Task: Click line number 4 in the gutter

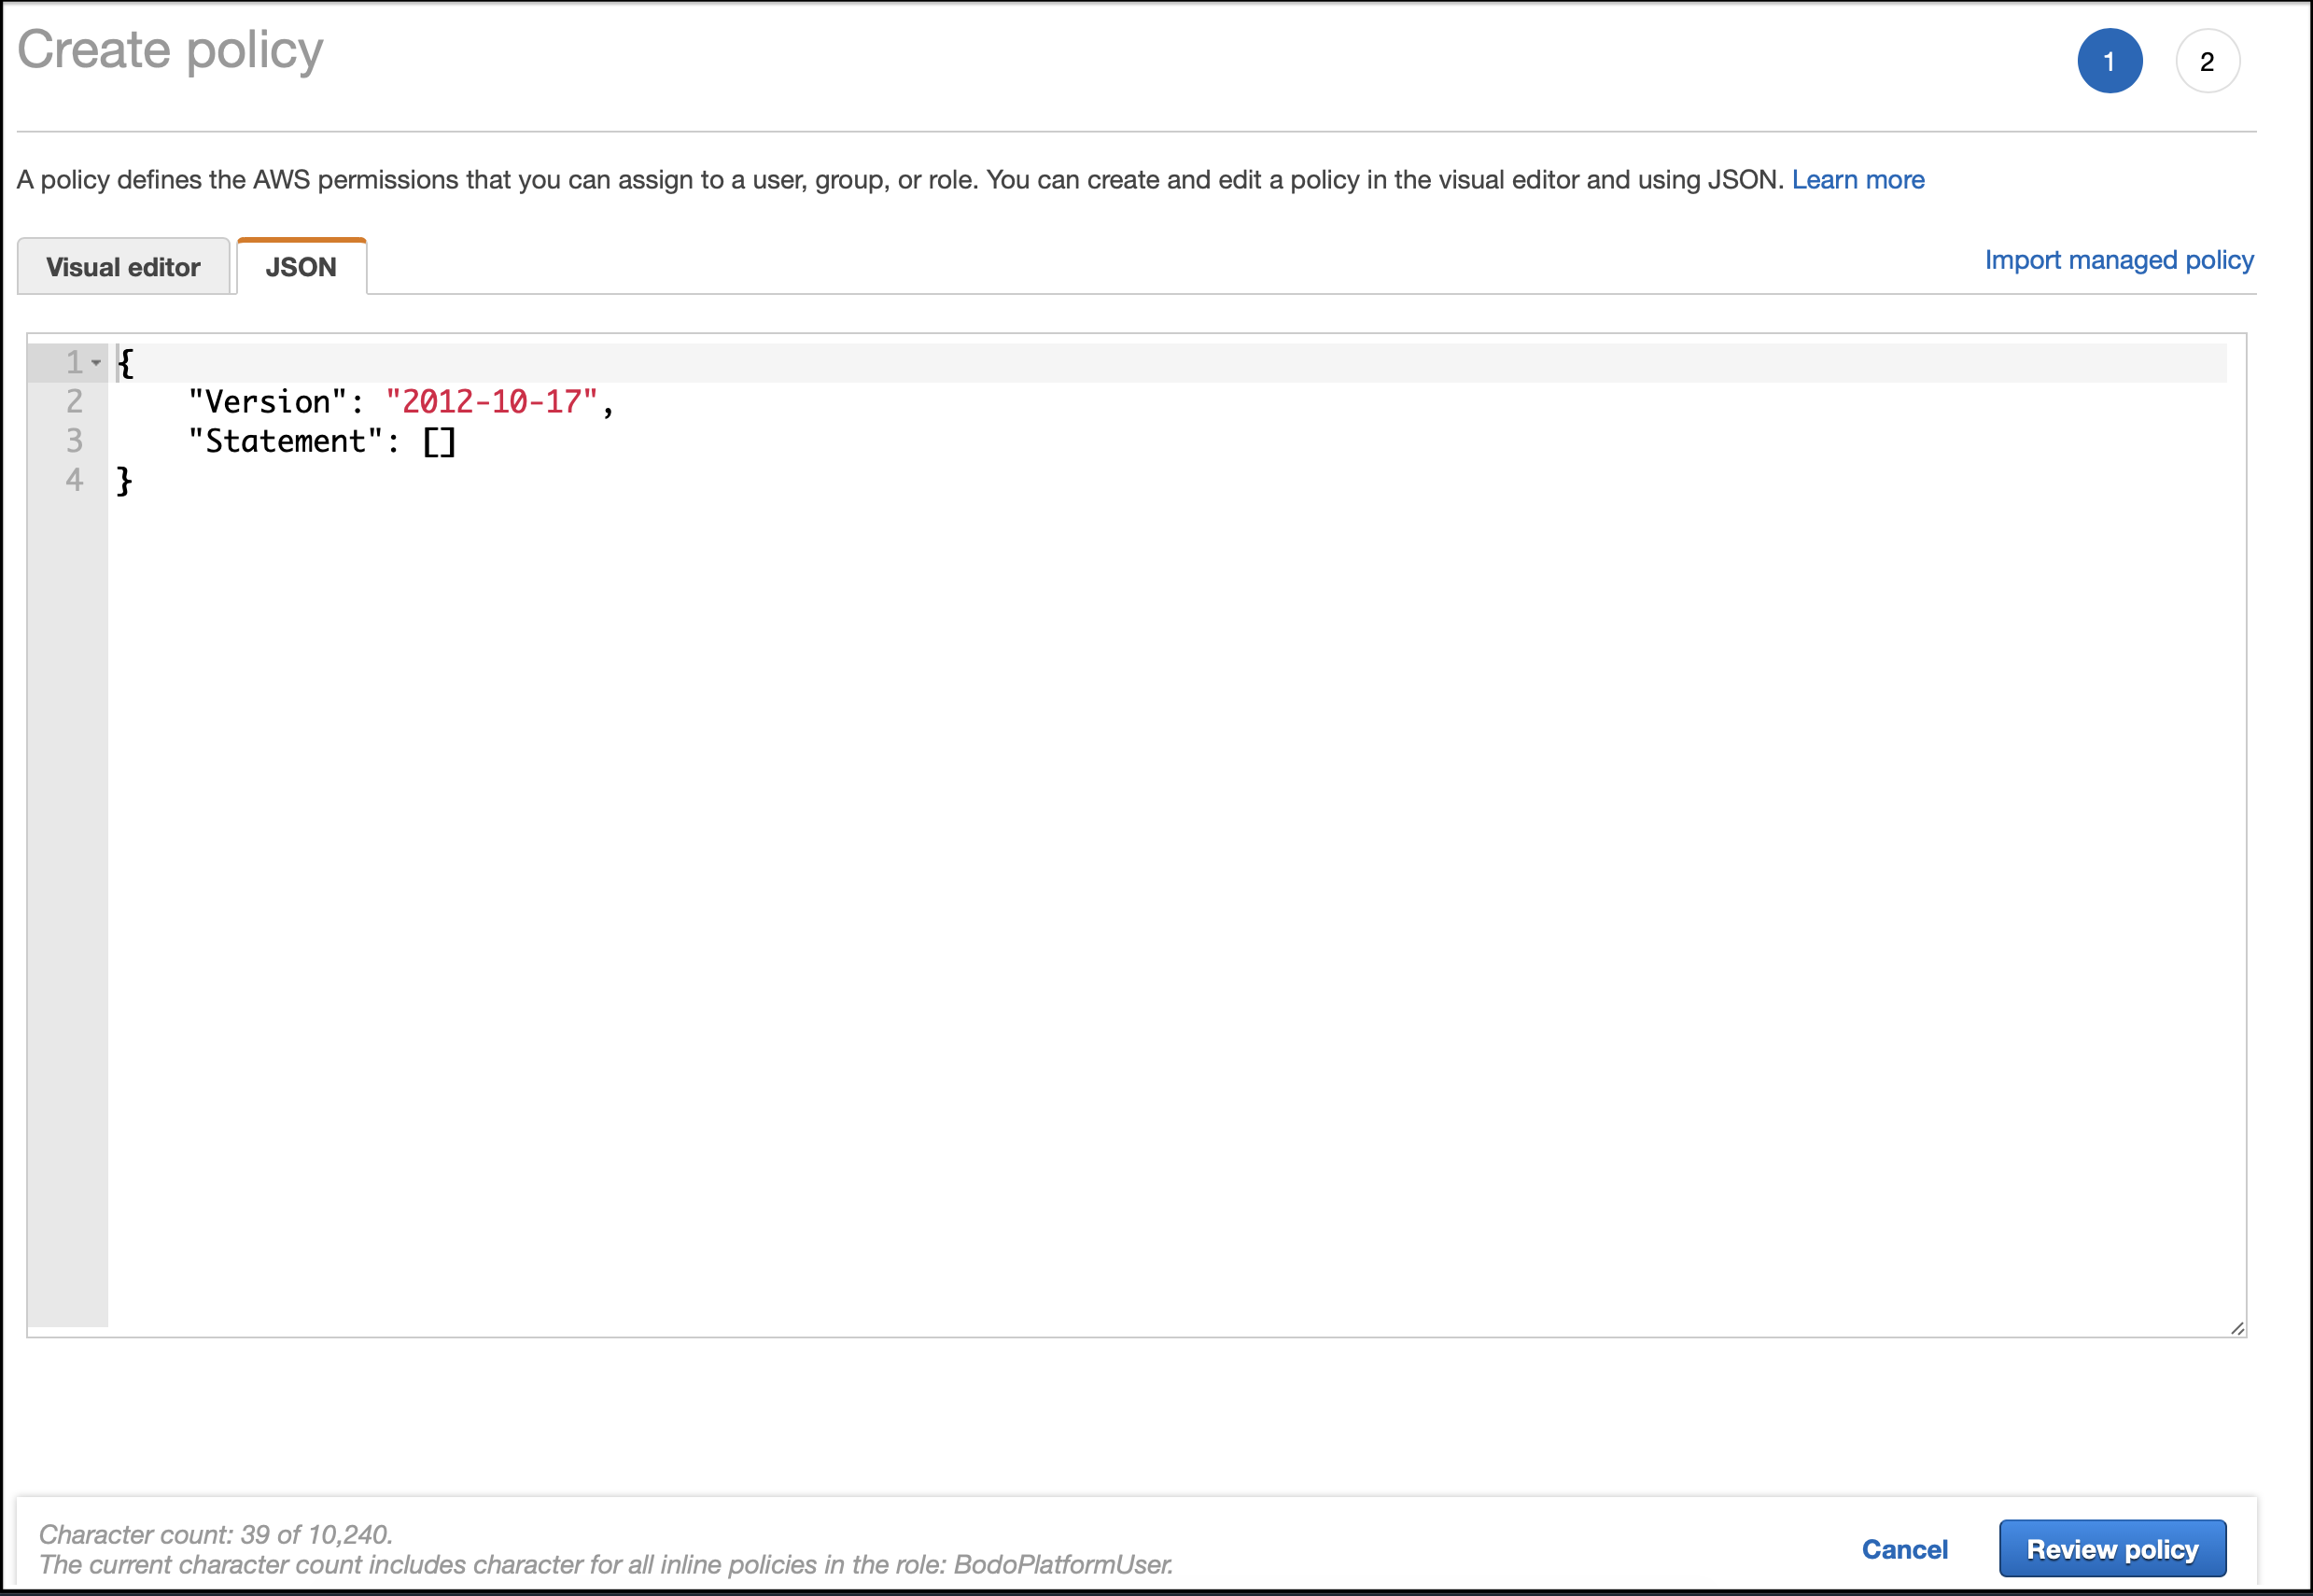Action: pyautogui.click(x=74, y=481)
